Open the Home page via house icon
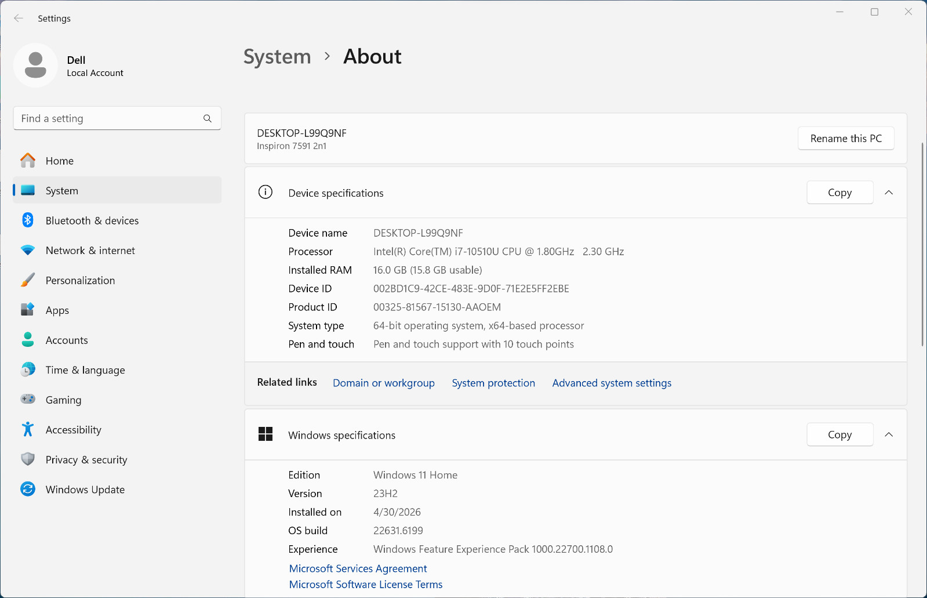Viewport: 927px width, 598px height. tap(28, 161)
